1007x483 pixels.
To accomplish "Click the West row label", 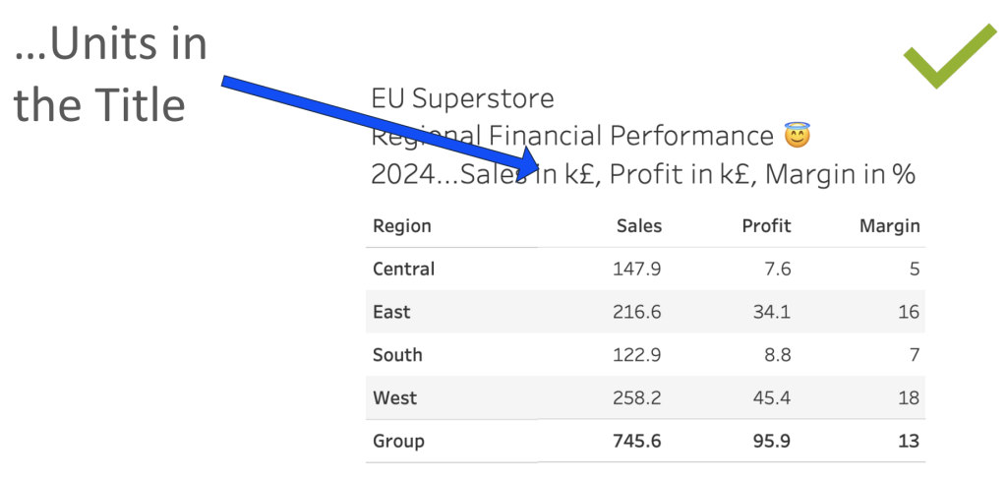I will click(395, 397).
